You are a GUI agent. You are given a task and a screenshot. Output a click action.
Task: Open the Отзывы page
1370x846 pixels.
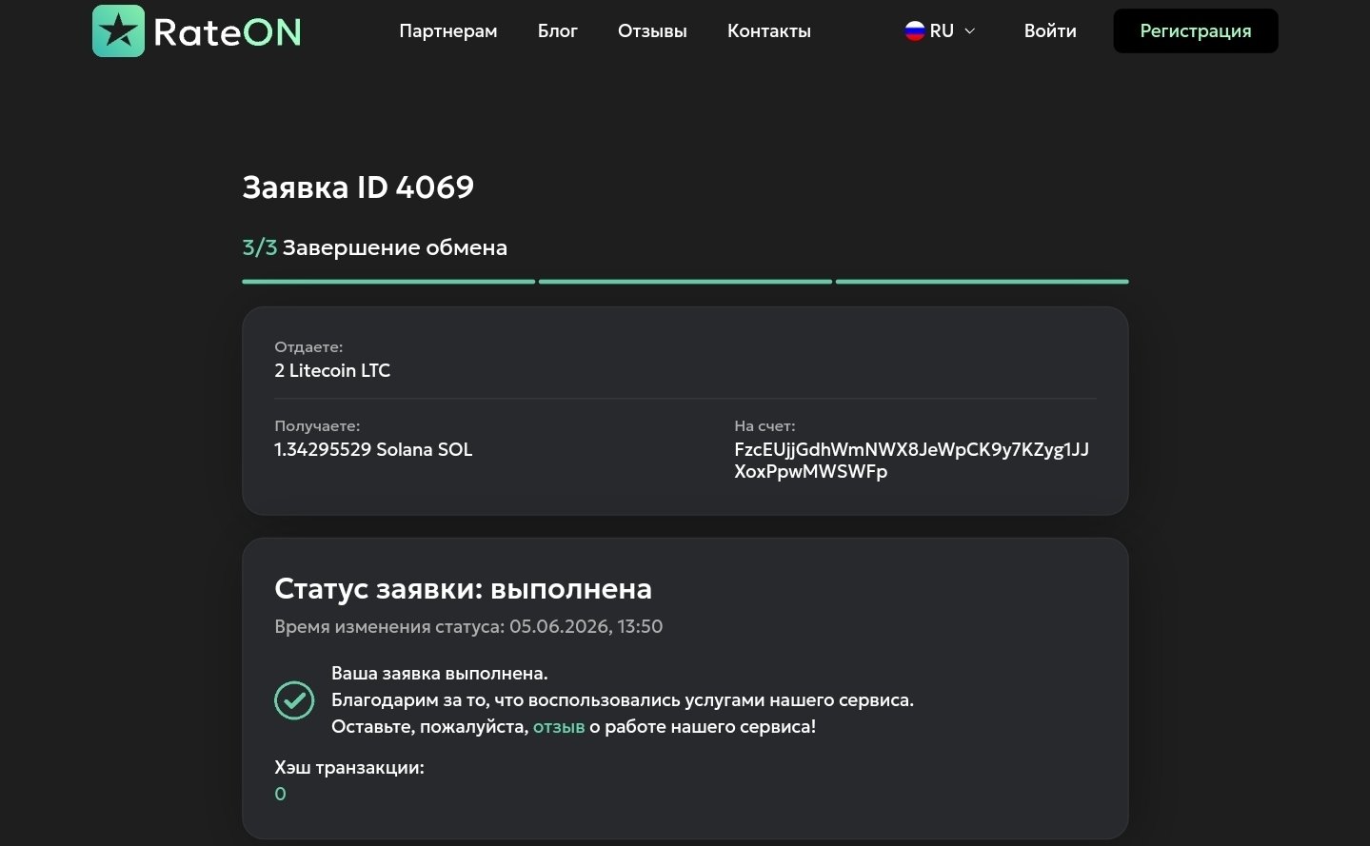pos(652,30)
